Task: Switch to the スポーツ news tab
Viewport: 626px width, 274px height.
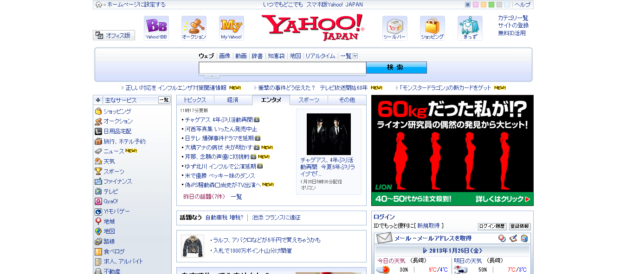Action: (309, 100)
